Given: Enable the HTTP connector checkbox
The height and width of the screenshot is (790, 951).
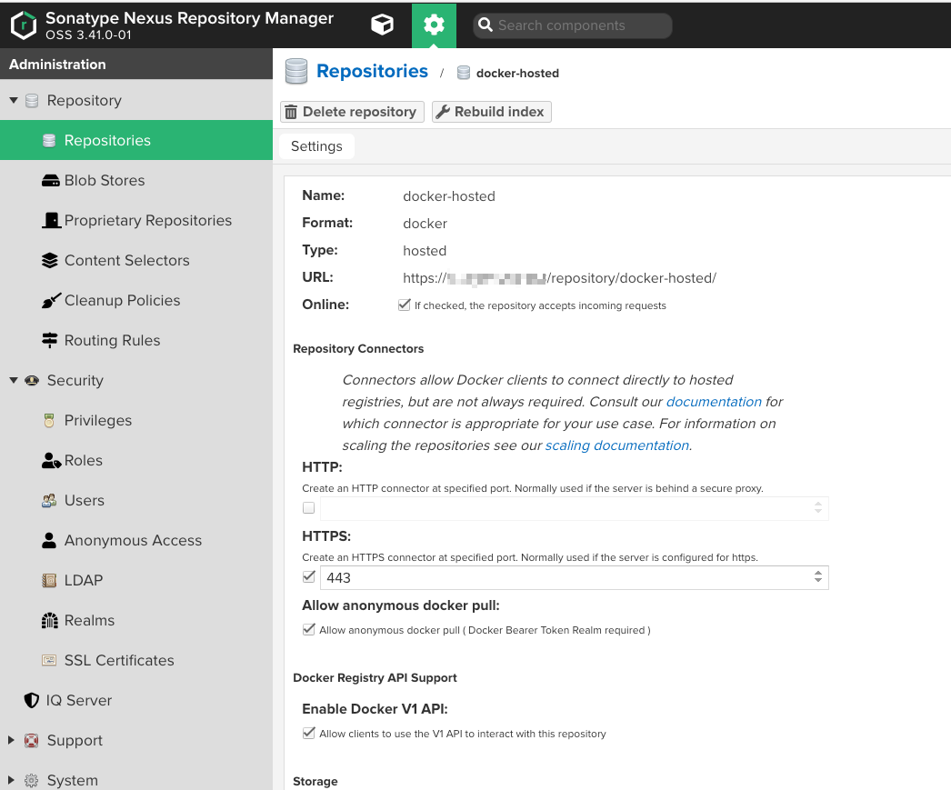Looking at the screenshot, I should click(309, 508).
